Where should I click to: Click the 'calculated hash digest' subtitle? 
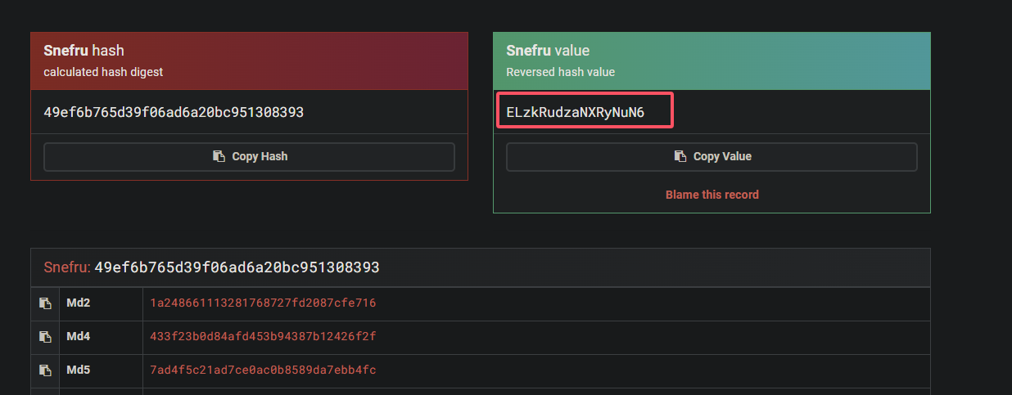click(103, 72)
